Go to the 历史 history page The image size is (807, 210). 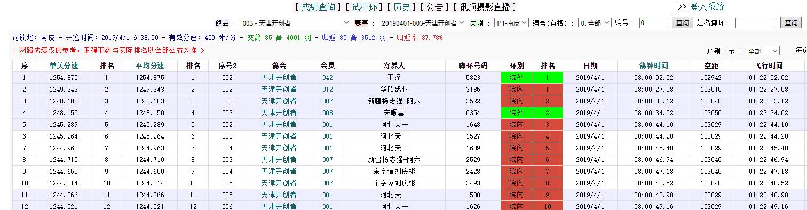click(x=401, y=7)
